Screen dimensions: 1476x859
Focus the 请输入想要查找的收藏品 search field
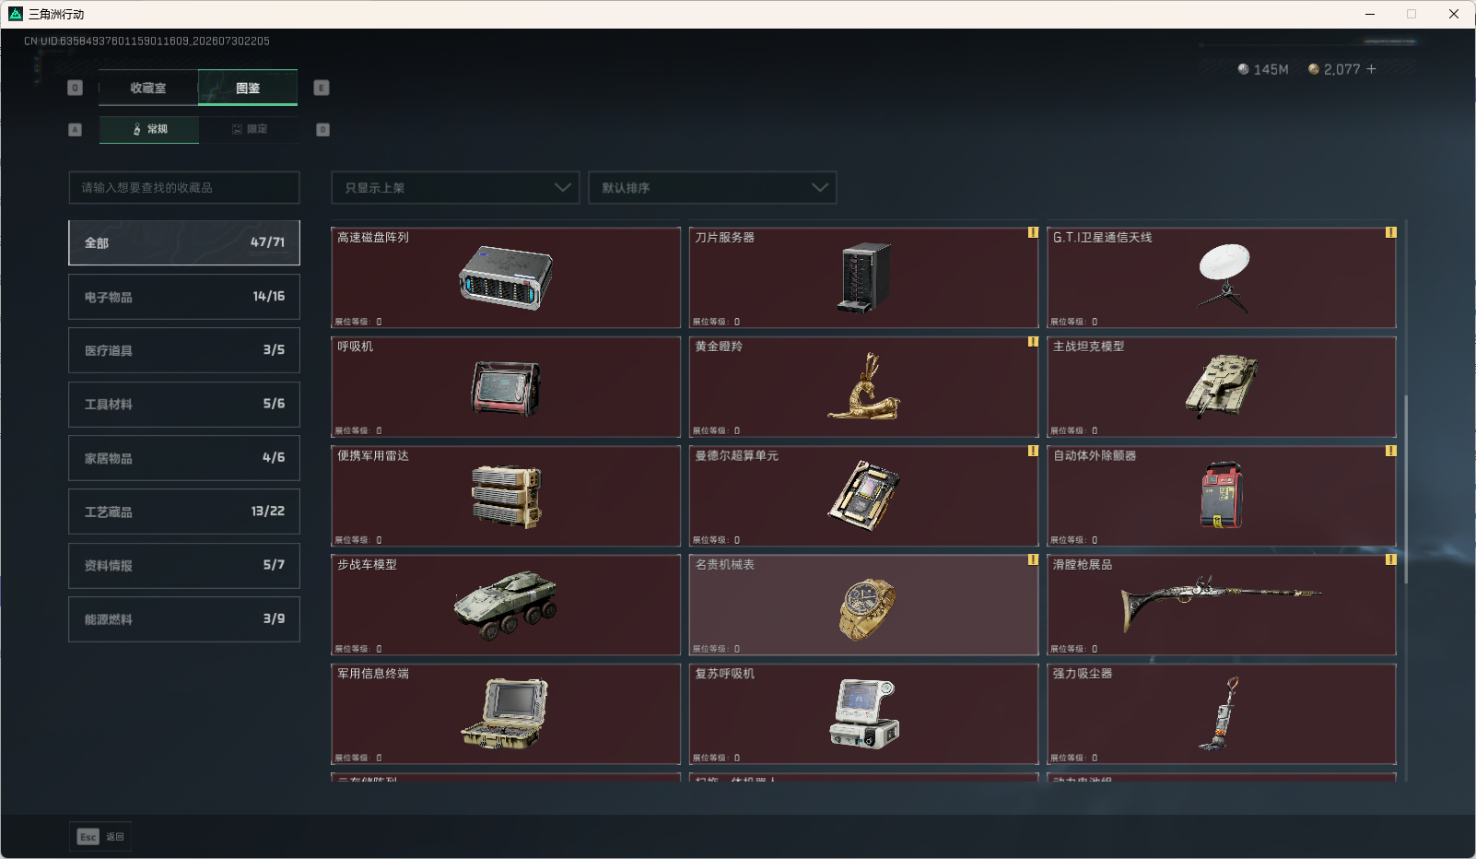click(x=184, y=187)
